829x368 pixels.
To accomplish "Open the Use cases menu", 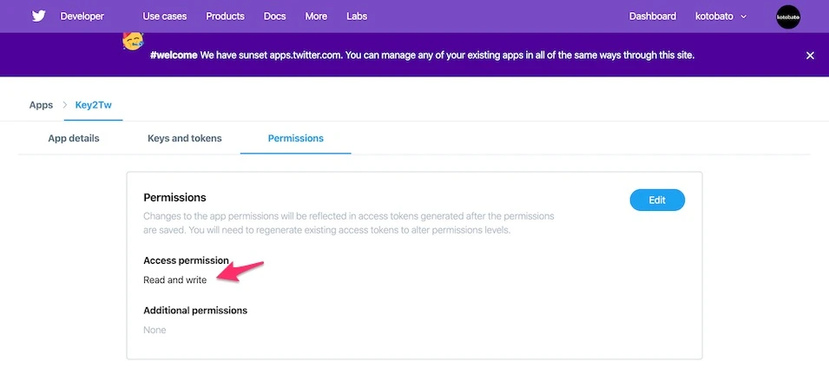I will [x=164, y=16].
